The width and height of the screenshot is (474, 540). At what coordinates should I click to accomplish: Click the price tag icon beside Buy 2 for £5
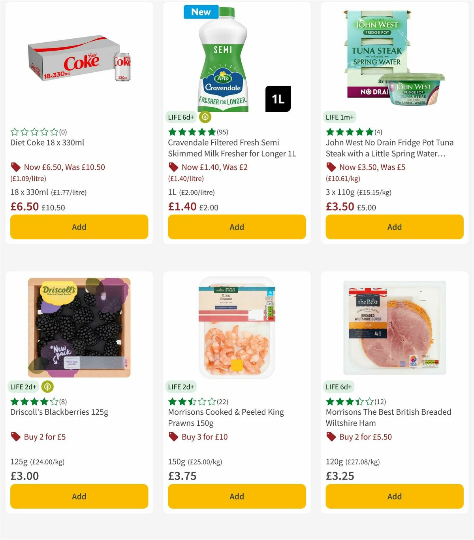pyautogui.click(x=15, y=436)
